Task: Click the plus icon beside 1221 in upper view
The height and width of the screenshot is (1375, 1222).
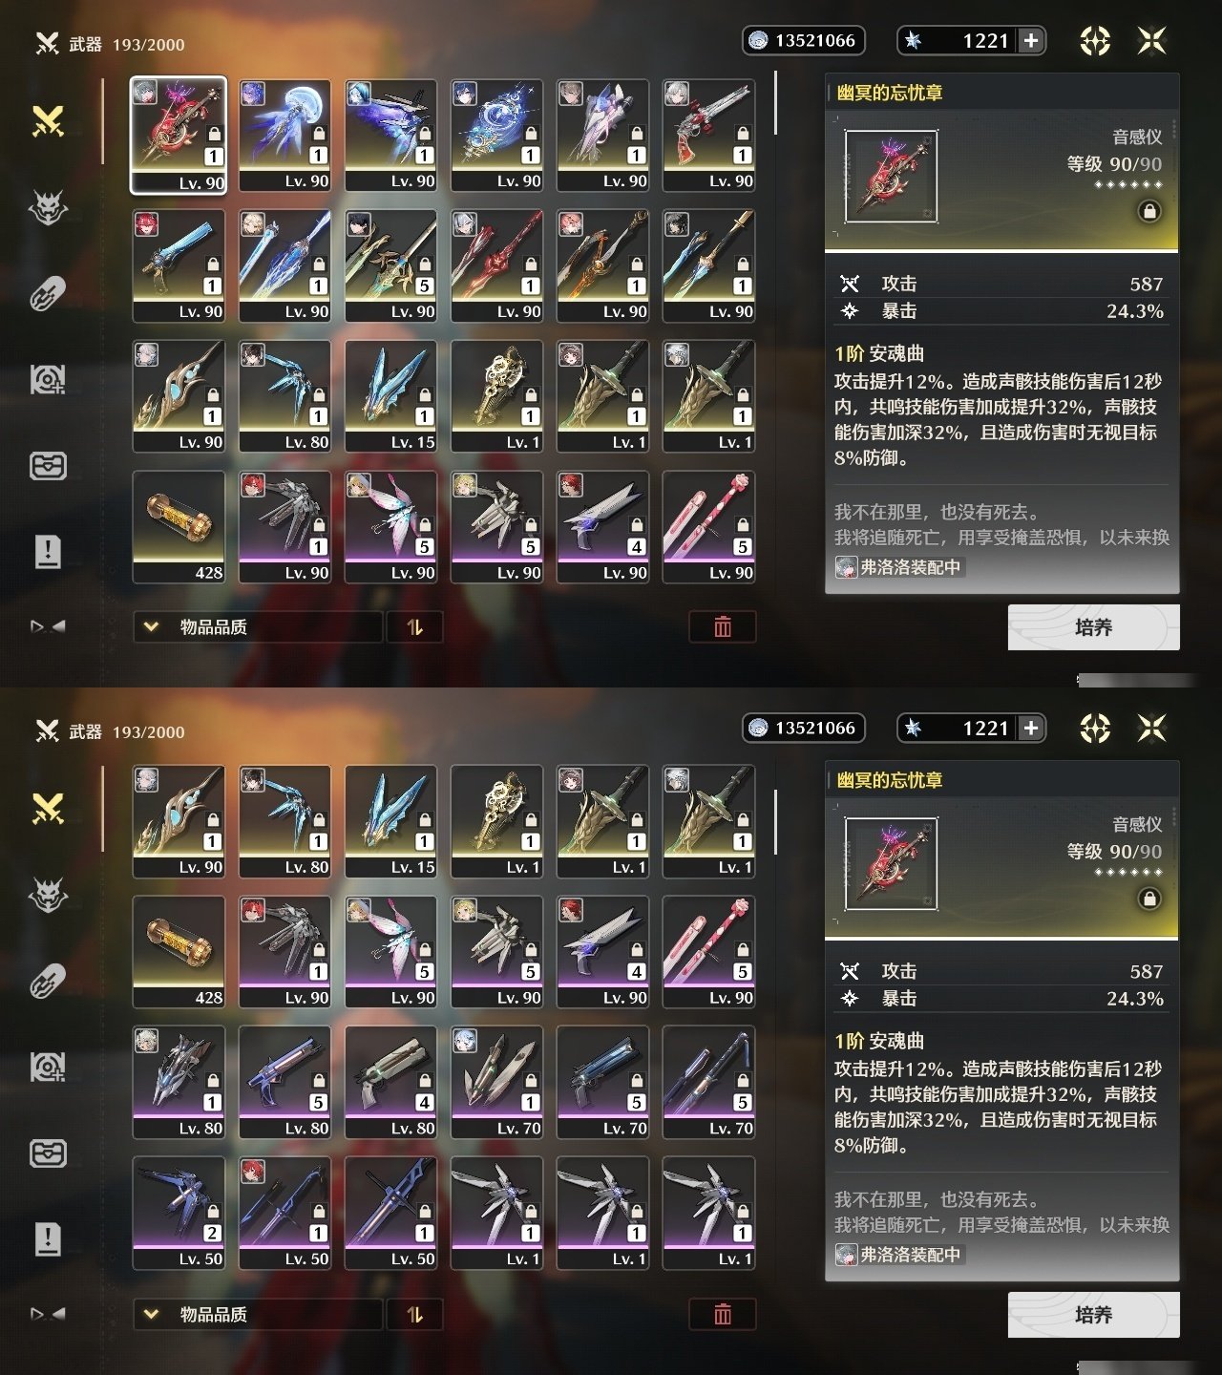Action: tap(1031, 40)
